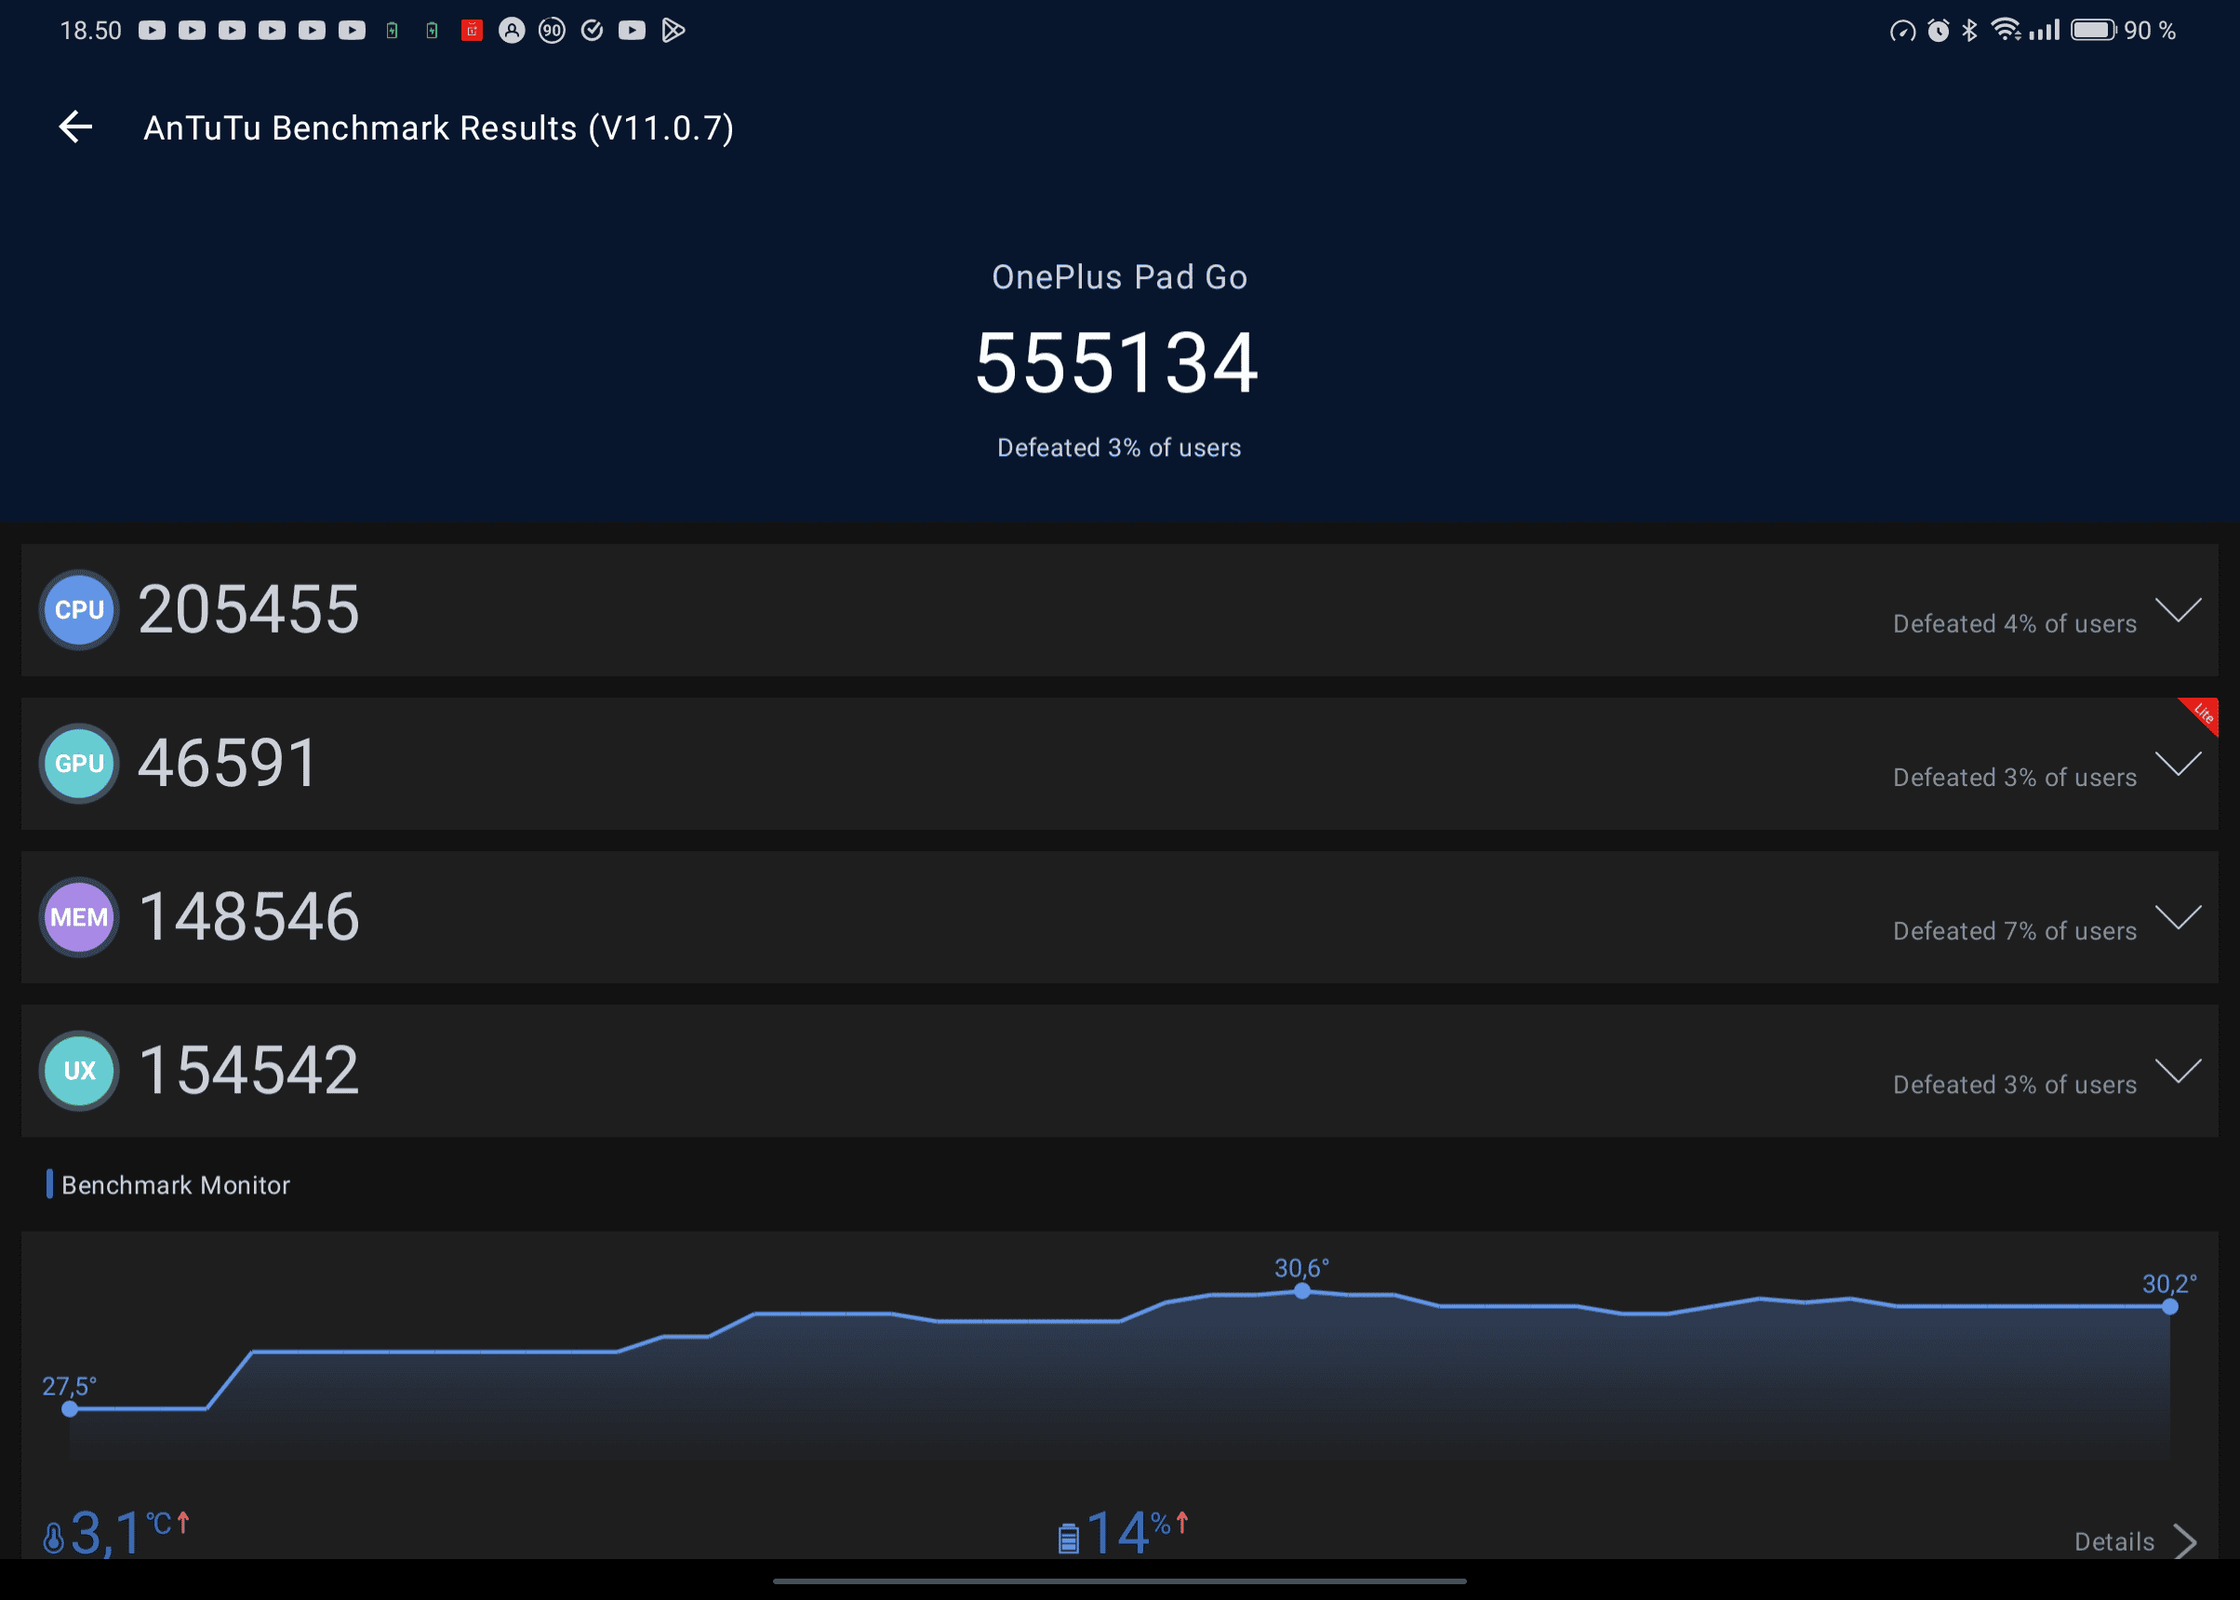Tap the 18.50 clock in status bar
Screen dimensions: 2240x1600
pyautogui.click(x=90, y=31)
